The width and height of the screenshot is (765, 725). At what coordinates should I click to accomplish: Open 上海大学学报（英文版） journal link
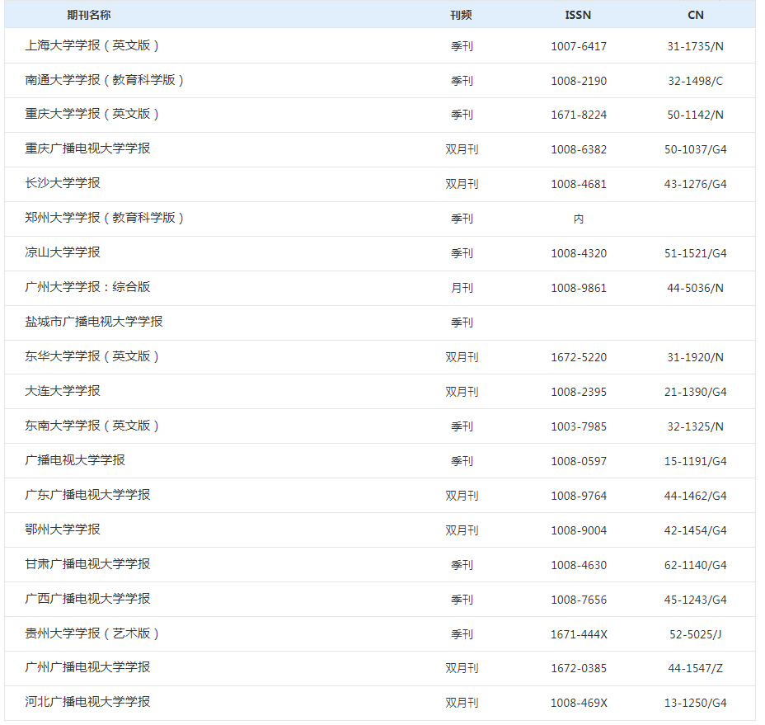pyautogui.click(x=92, y=45)
